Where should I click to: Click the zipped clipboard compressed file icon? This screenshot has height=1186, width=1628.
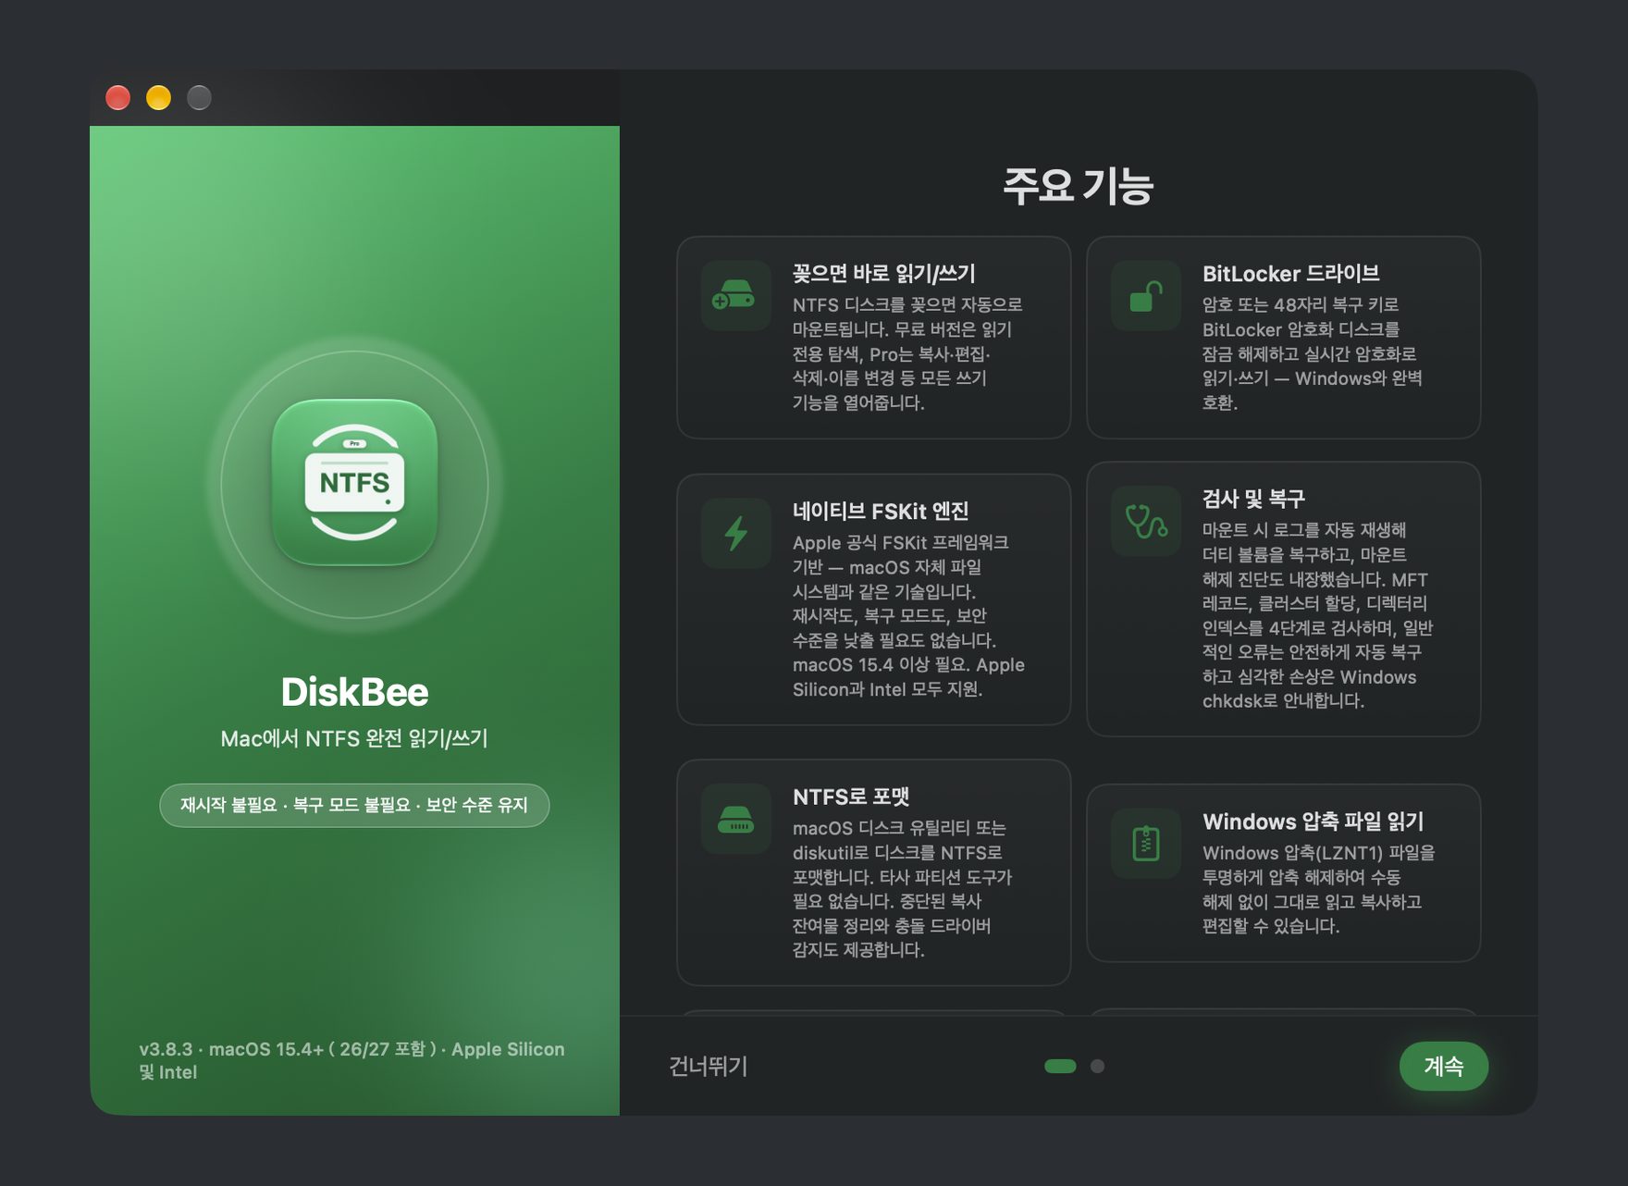click(1146, 844)
